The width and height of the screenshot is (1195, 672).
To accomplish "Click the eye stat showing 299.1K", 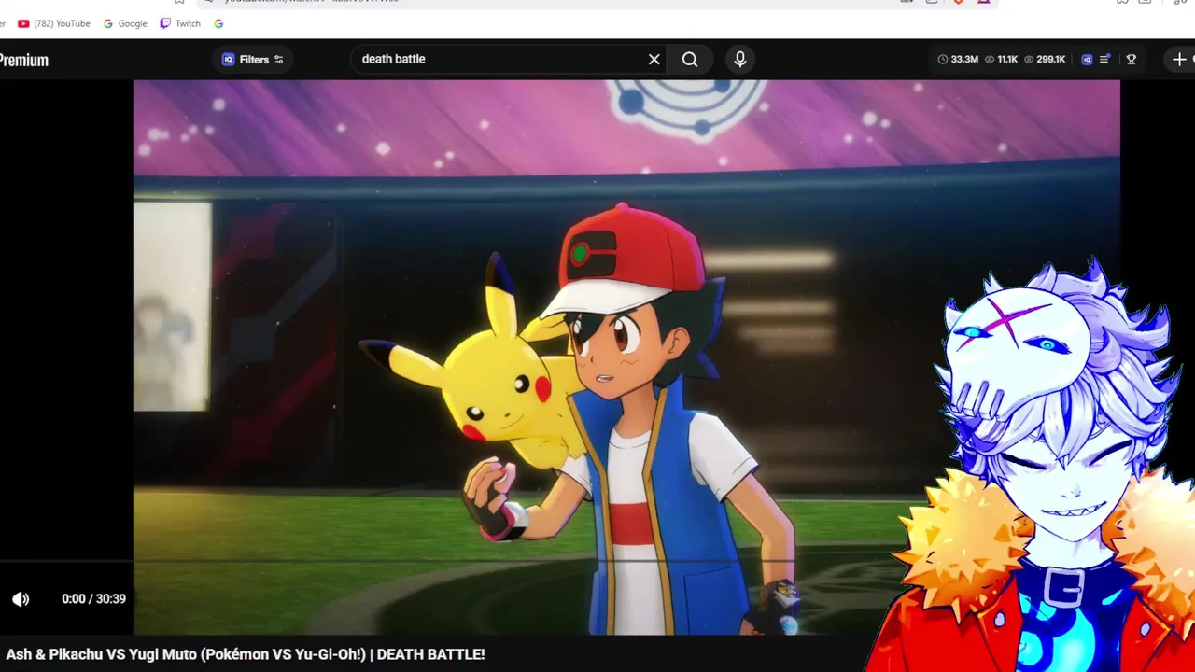I will pos(1045,59).
